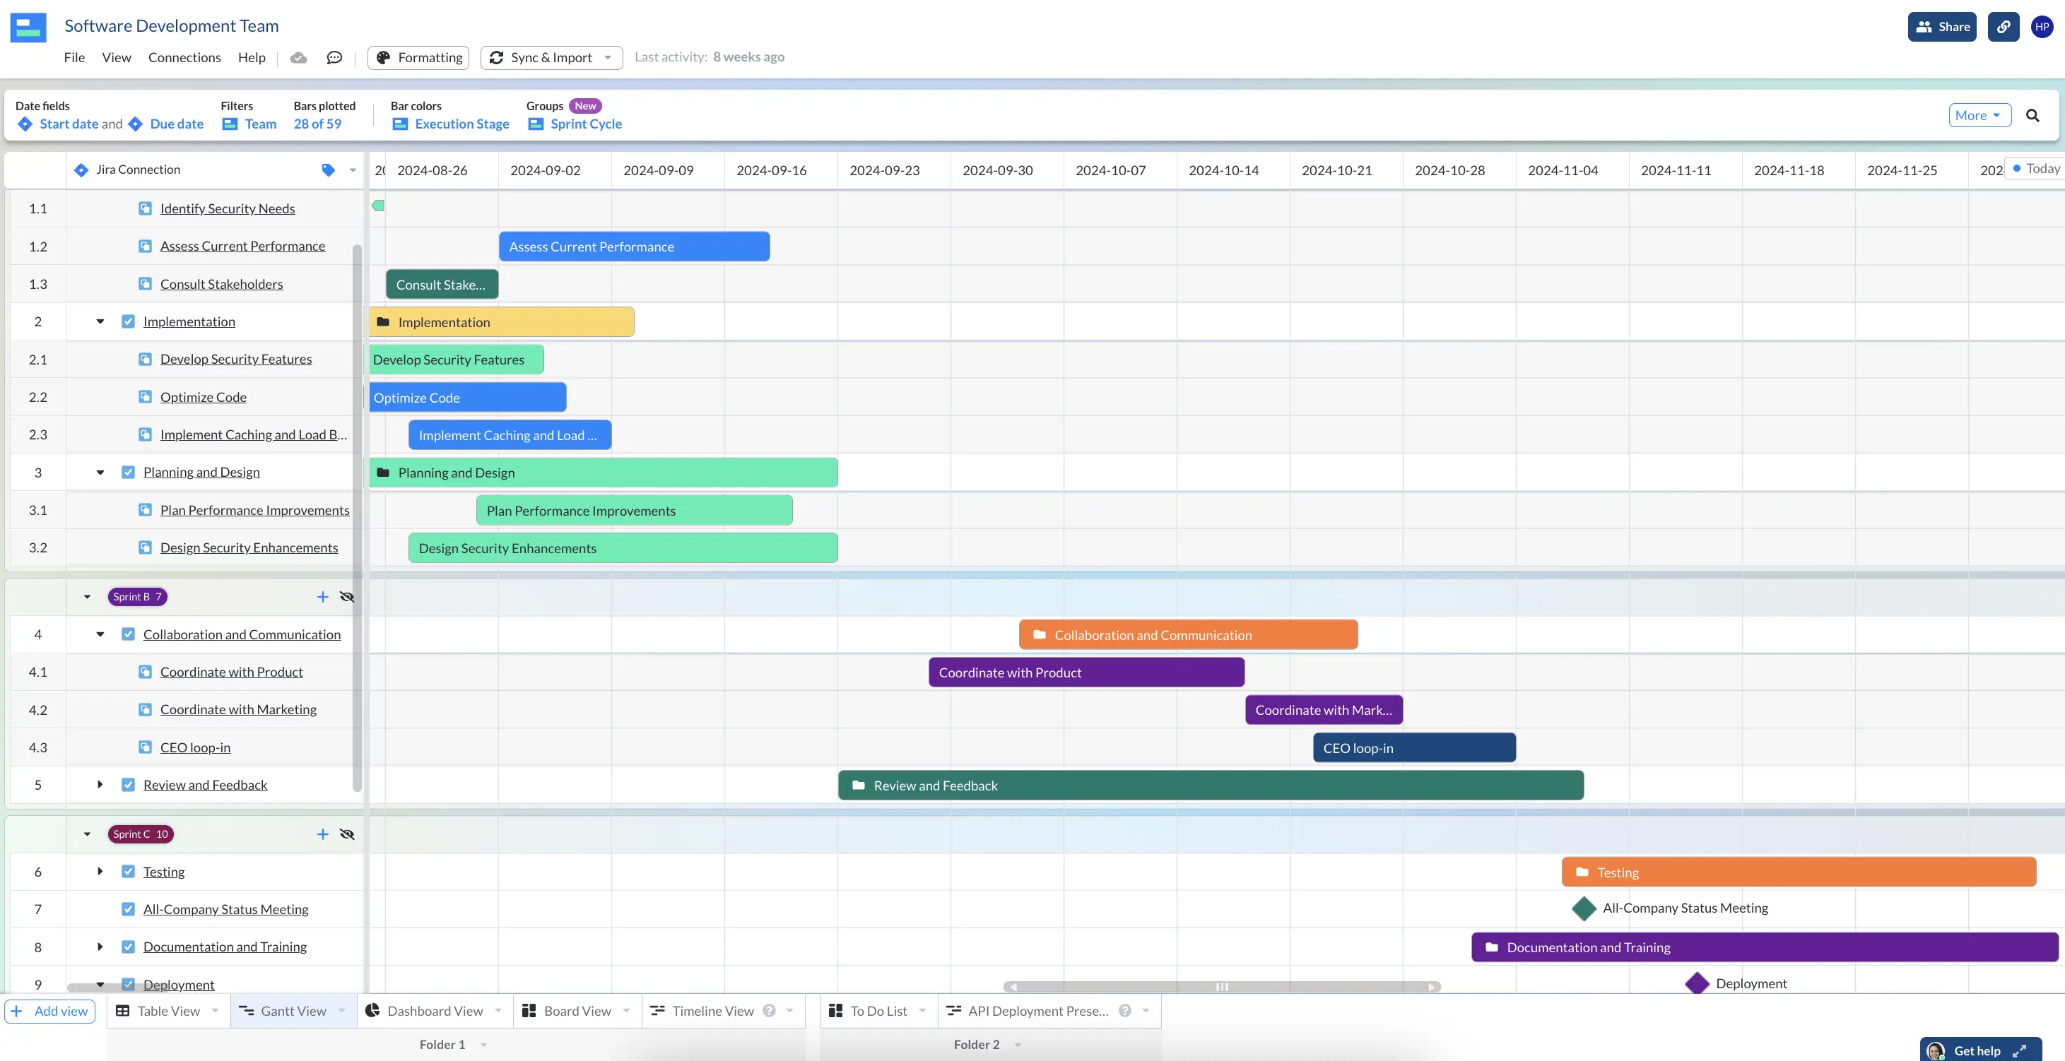Click issue icon for CEO loop-in
The width and height of the screenshot is (2065, 1061).
[145, 747]
